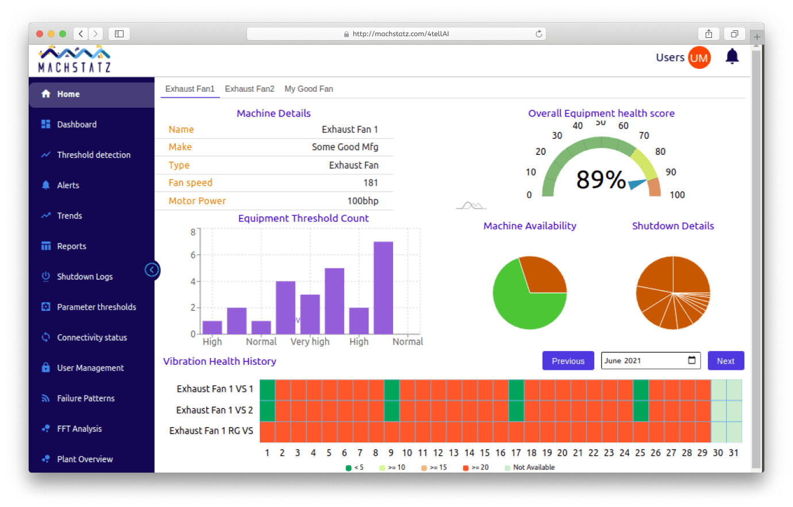This screenshot has width=793, height=507.
Task: Switch to the My Good Fan tab
Action: [x=309, y=89]
